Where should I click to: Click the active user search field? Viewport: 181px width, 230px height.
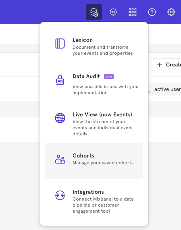point(164,89)
